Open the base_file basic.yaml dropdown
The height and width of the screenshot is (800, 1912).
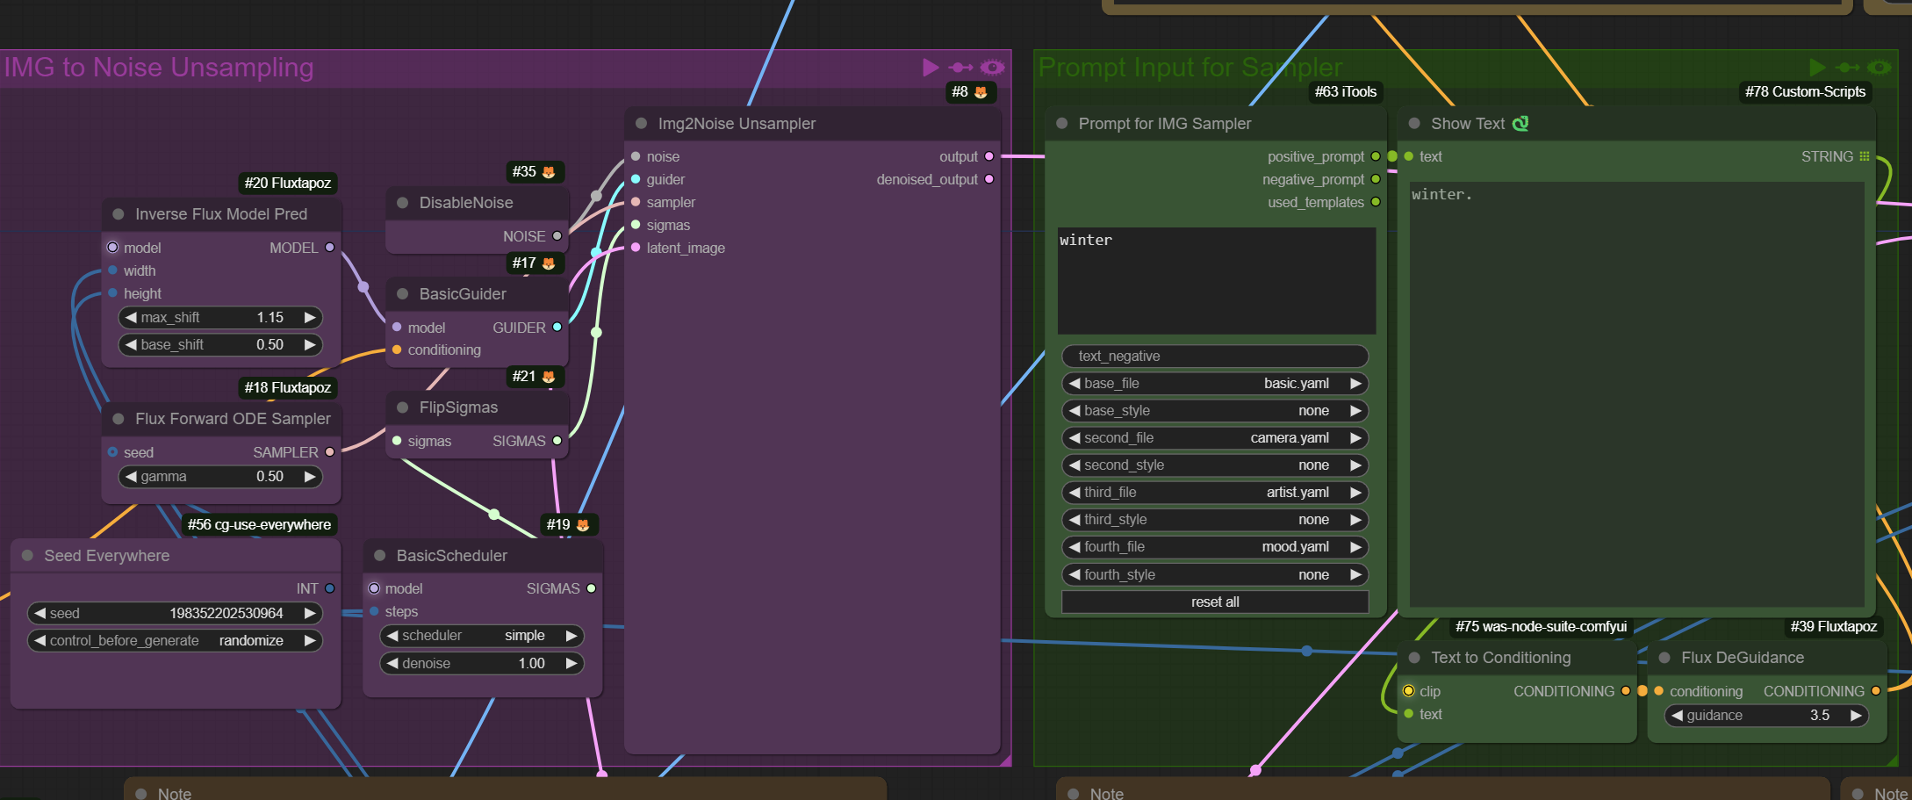coord(1215,384)
